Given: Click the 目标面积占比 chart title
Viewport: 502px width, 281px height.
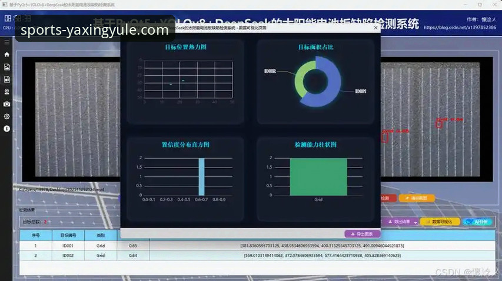Looking at the screenshot, I should tap(315, 47).
